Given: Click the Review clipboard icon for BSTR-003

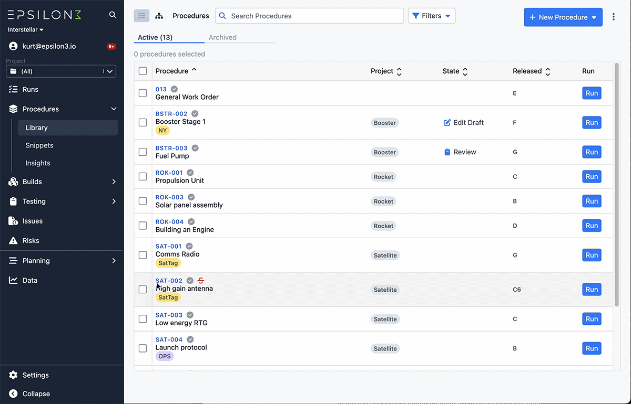Looking at the screenshot, I should [447, 152].
